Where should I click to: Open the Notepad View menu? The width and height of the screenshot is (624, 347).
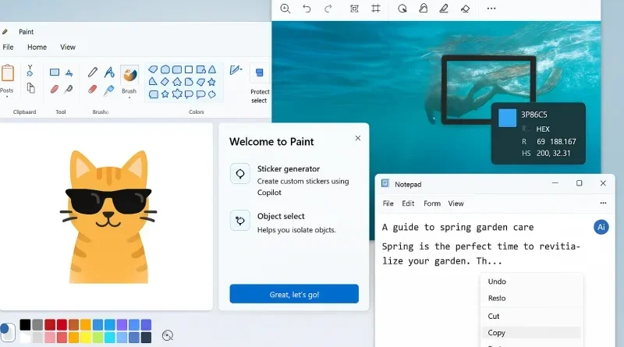point(456,204)
